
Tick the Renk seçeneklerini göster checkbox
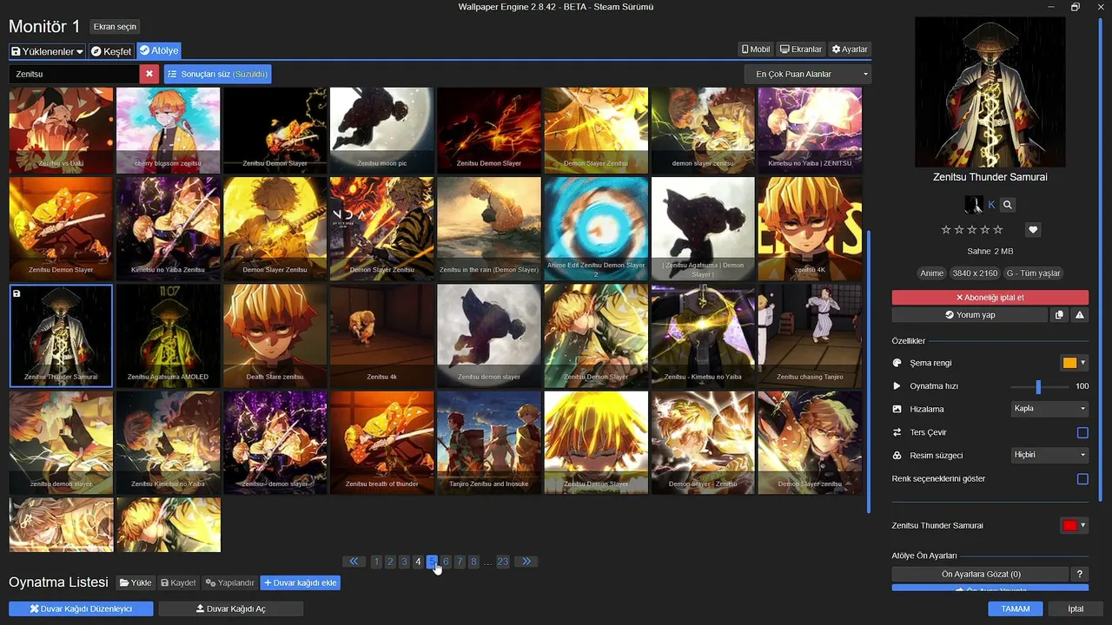pyautogui.click(x=1082, y=479)
